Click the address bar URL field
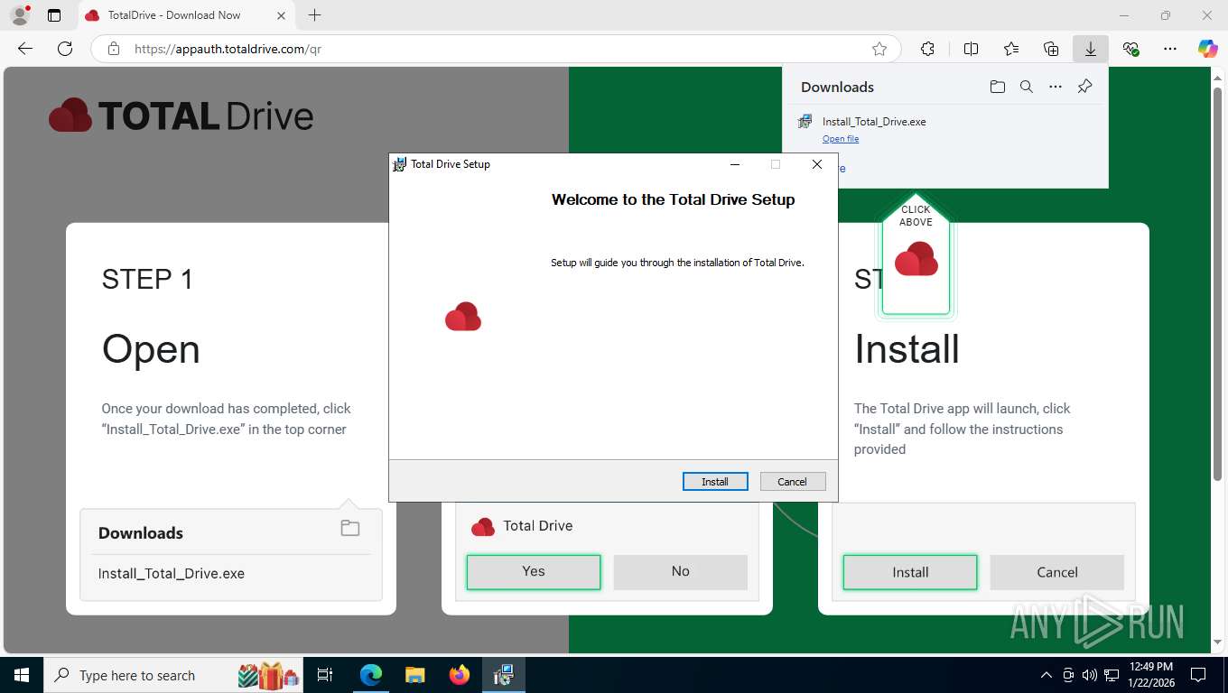 pos(495,49)
